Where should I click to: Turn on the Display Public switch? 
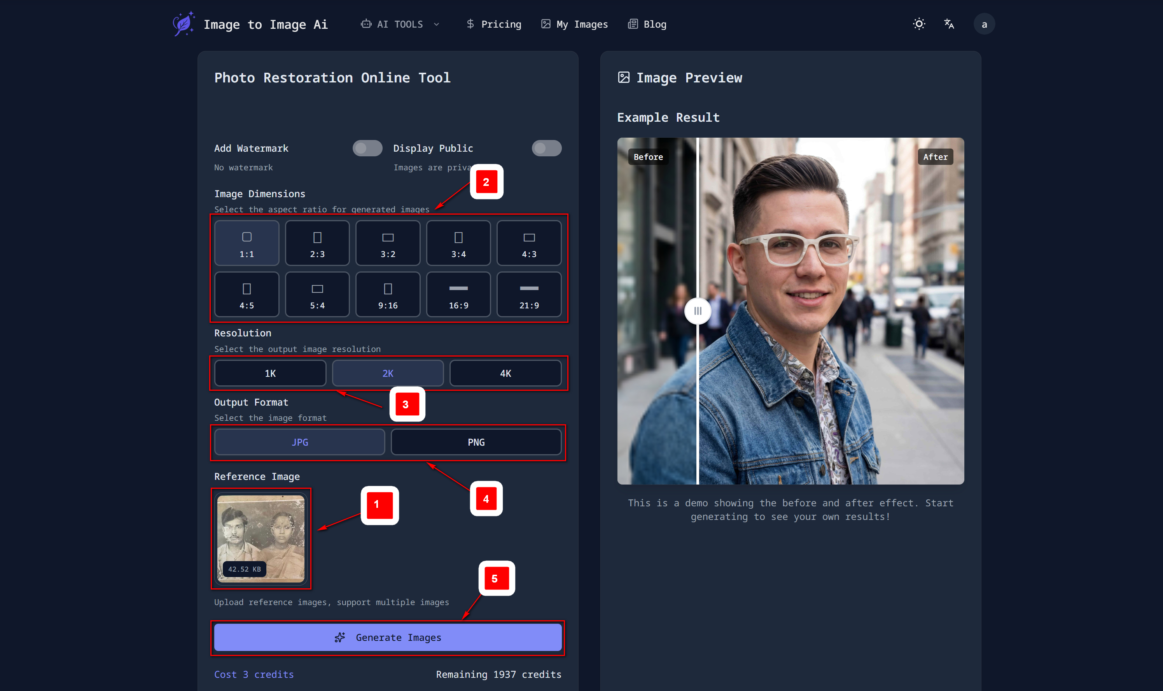click(546, 149)
